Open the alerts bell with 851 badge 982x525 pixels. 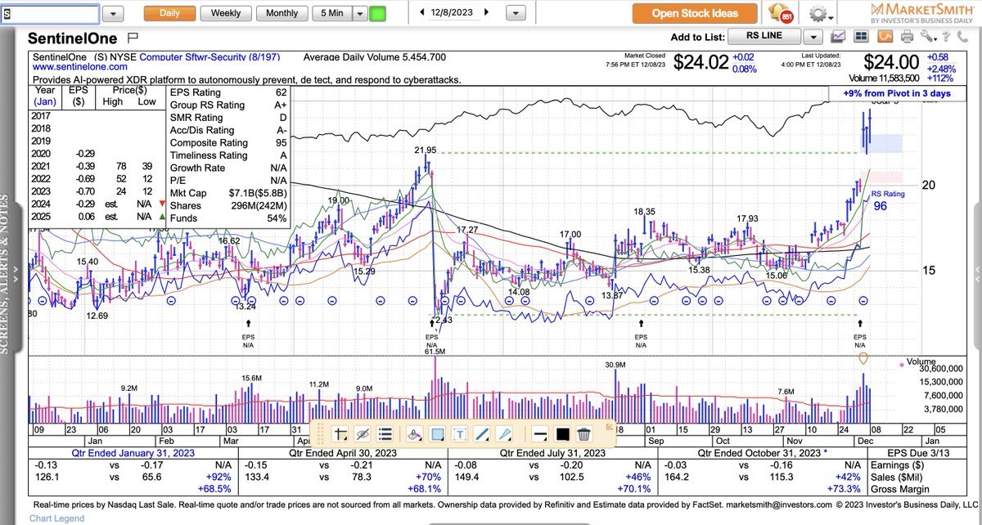click(x=781, y=13)
